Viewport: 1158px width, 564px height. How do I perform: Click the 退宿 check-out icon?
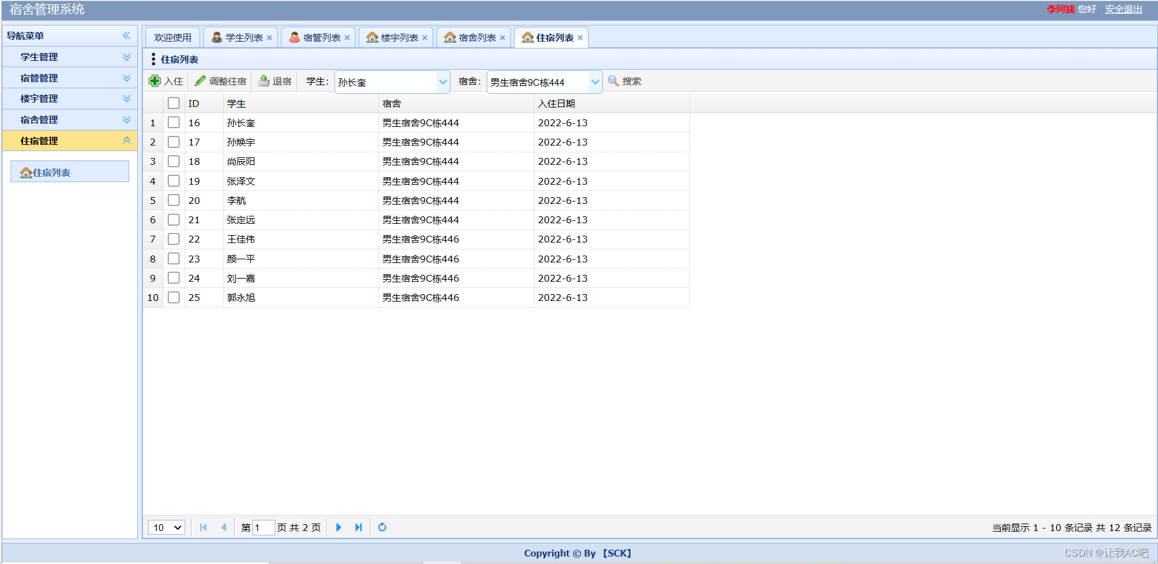tap(264, 81)
